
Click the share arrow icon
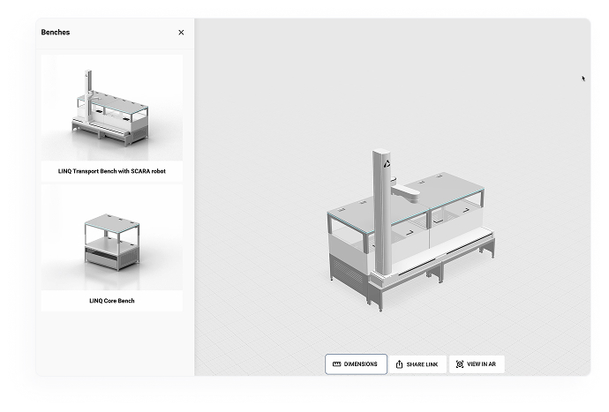399,364
